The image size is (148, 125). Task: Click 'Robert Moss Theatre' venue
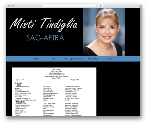(72, 87)
